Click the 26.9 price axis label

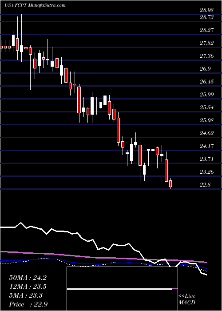205,69
